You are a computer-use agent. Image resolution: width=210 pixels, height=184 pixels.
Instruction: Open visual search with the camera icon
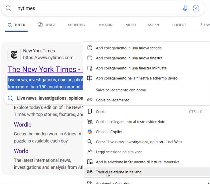(x=196, y=8)
